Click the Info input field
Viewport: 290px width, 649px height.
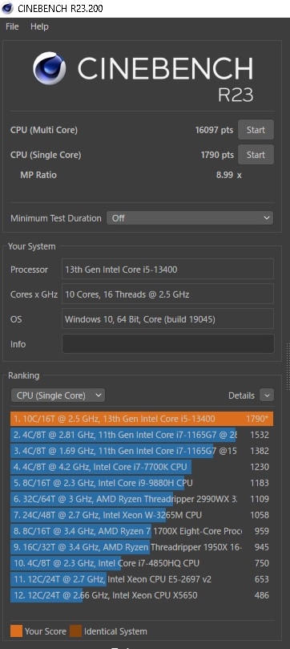point(167,344)
